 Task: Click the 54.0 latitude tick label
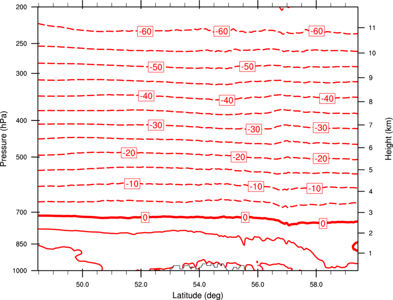[x=199, y=284]
